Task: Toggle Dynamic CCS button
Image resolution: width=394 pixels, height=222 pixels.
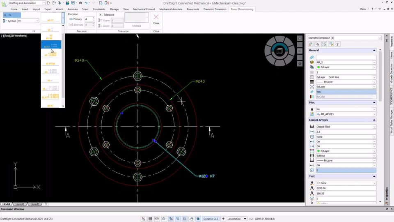Action: pos(211,219)
